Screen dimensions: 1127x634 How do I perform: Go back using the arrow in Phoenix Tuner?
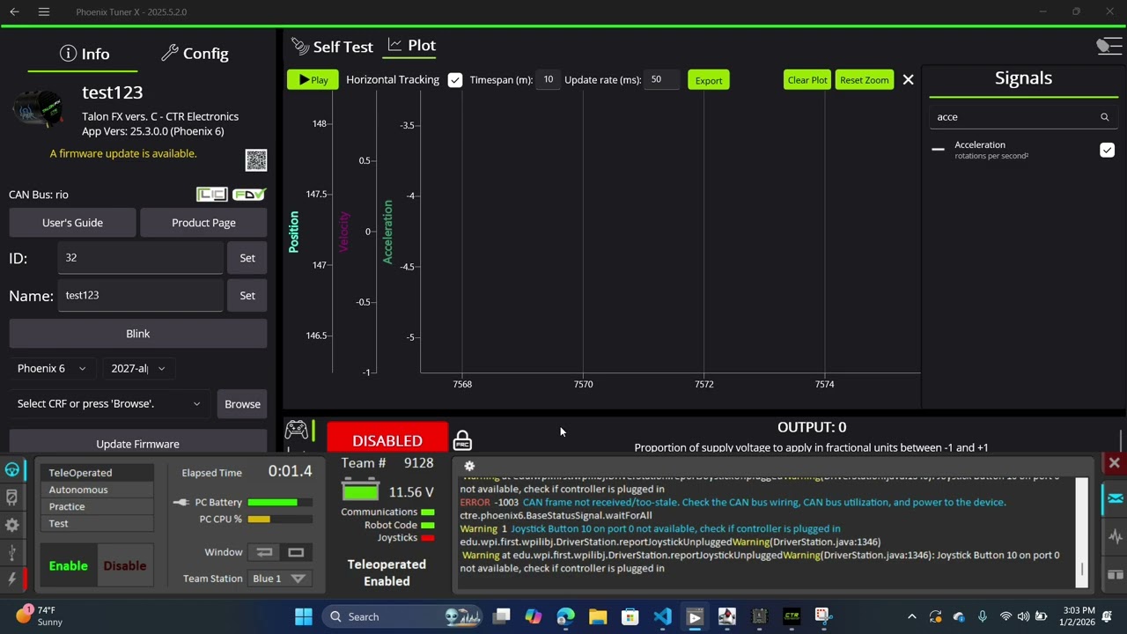(14, 11)
